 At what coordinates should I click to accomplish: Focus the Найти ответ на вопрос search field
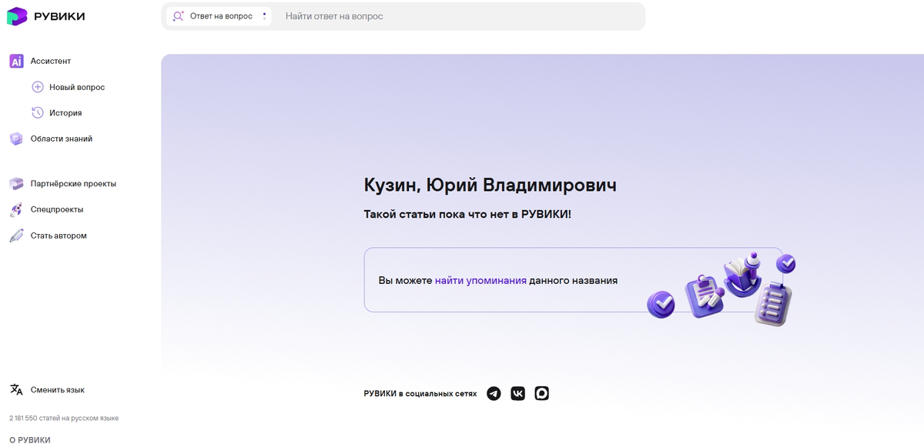point(460,16)
